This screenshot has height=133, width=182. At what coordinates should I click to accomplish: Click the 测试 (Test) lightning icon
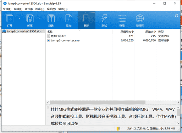104,18
